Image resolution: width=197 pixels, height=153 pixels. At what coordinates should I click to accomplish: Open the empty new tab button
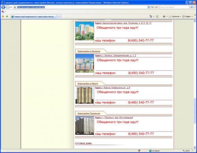(59, 17)
